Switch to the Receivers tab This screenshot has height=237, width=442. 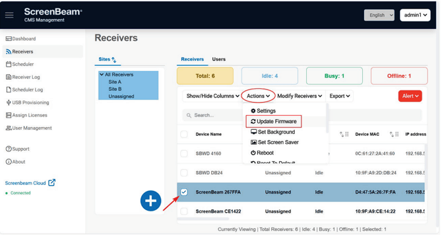coord(192,59)
